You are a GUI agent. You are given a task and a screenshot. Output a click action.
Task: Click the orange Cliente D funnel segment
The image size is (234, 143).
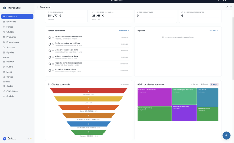[x=88, y=107]
